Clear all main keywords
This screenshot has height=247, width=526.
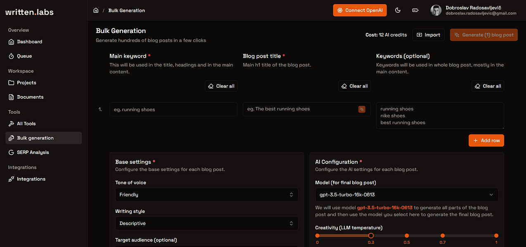pyautogui.click(x=221, y=86)
